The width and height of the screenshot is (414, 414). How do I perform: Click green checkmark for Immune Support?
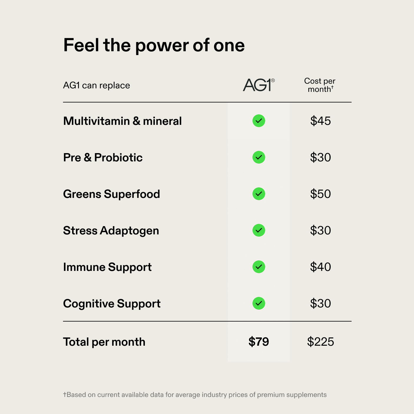pyautogui.click(x=259, y=267)
